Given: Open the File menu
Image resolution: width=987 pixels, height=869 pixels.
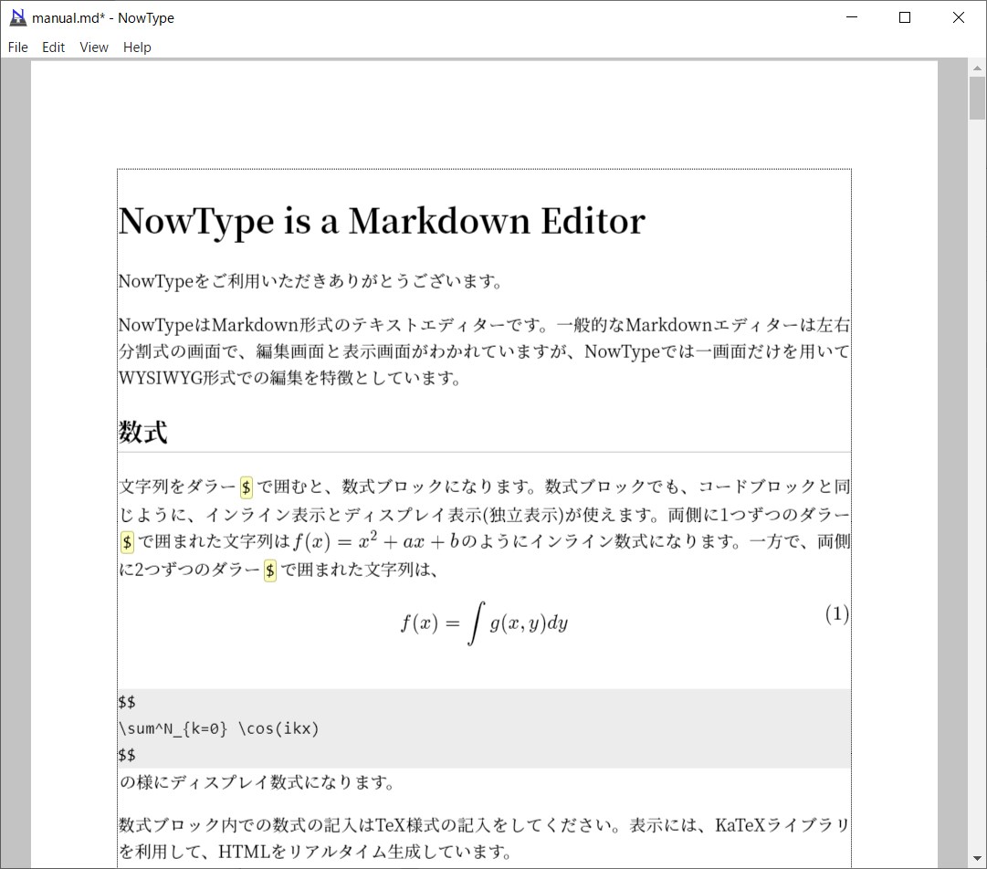Looking at the screenshot, I should (x=16, y=47).
